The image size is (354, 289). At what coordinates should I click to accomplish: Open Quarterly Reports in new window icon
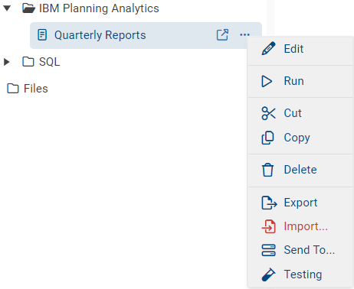(x=222, y=35)
